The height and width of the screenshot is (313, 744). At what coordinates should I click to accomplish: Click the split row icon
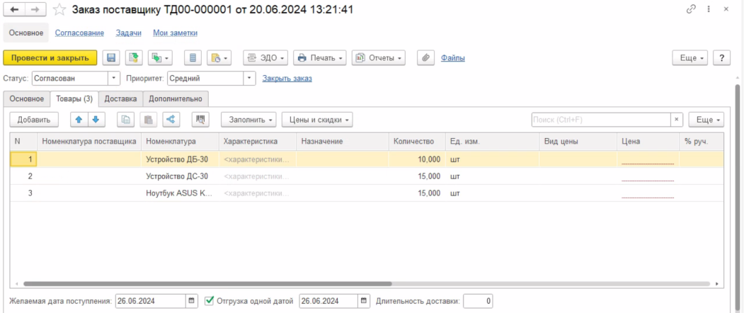point(171,120)
